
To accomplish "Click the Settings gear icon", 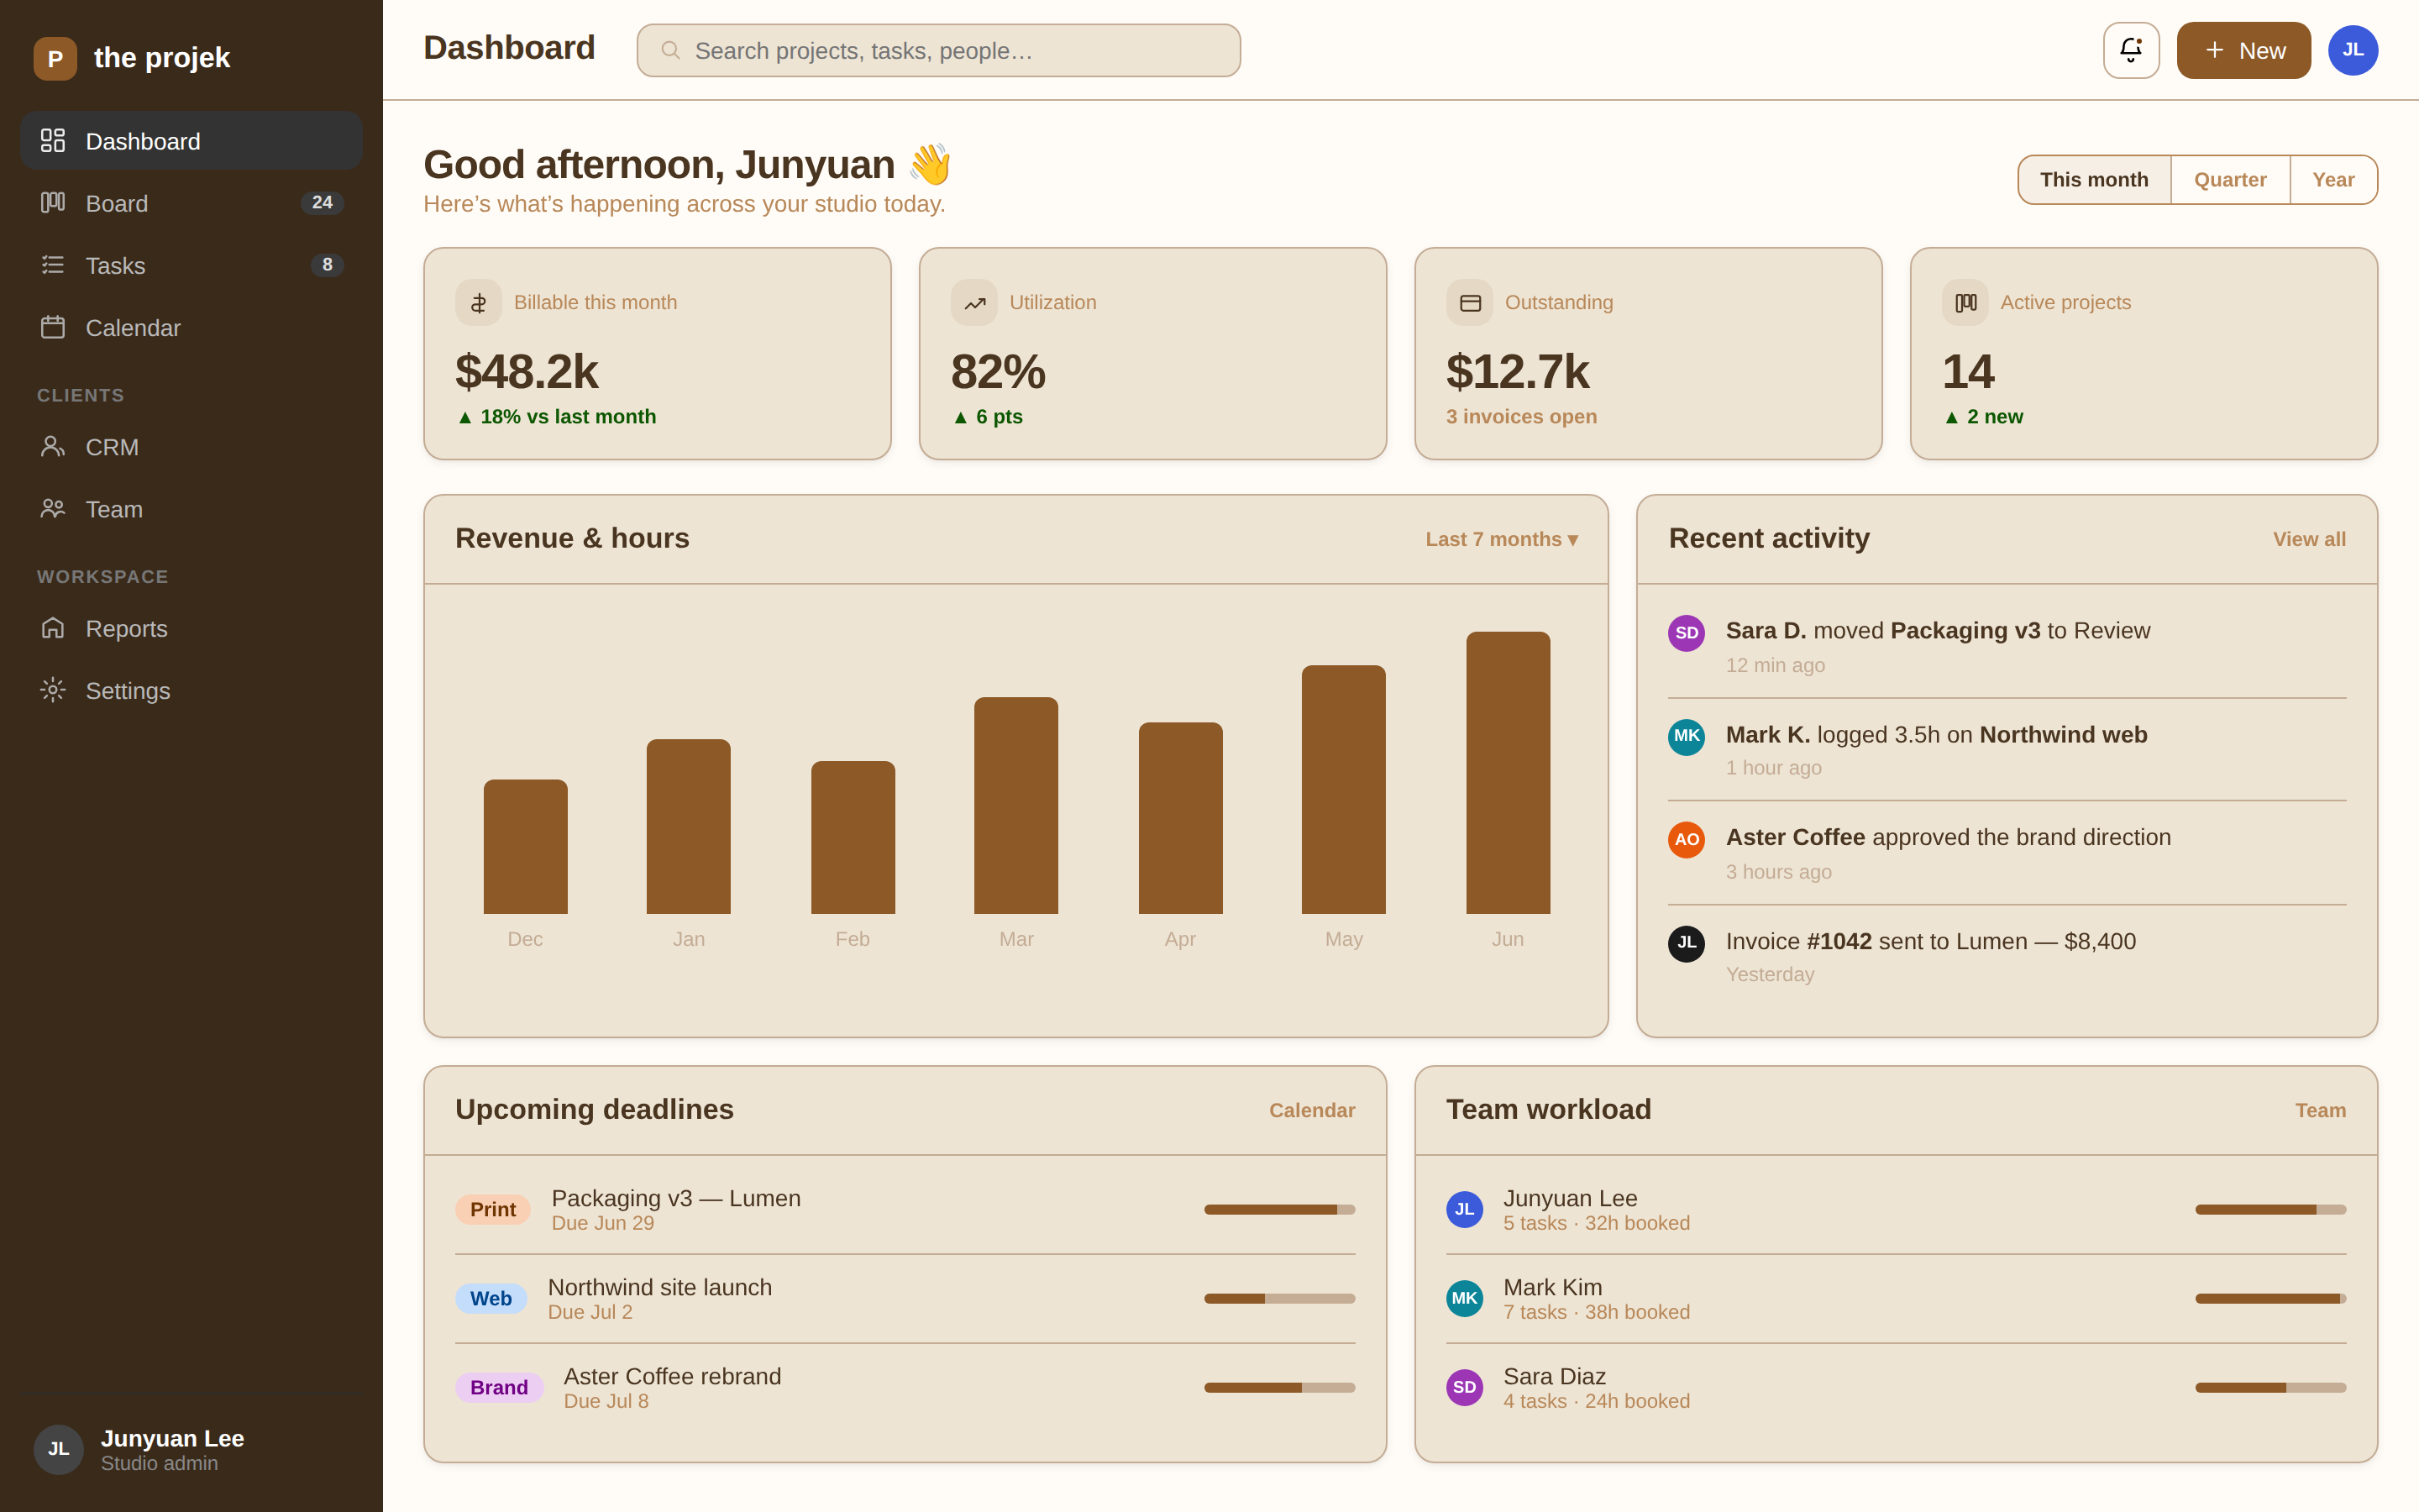I will 53,690.
